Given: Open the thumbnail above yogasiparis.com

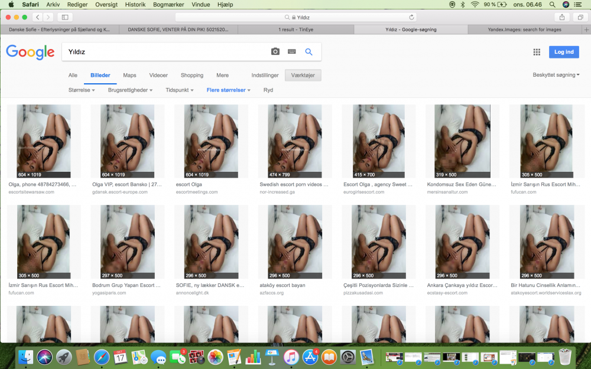Looking at the screenshot, I should [128, 241].
